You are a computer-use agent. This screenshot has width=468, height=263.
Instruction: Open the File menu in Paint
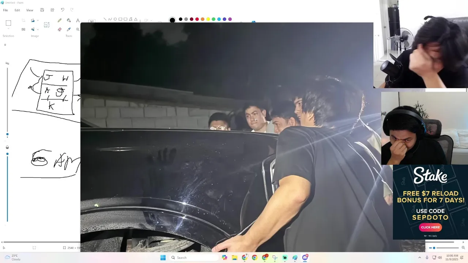pos(5,10)
